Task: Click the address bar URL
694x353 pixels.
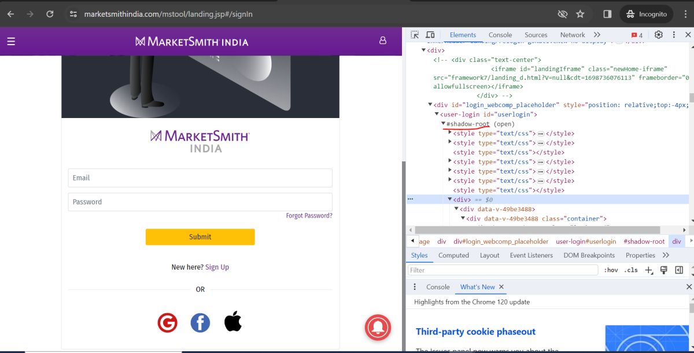Action: click(x=168, y=14)
